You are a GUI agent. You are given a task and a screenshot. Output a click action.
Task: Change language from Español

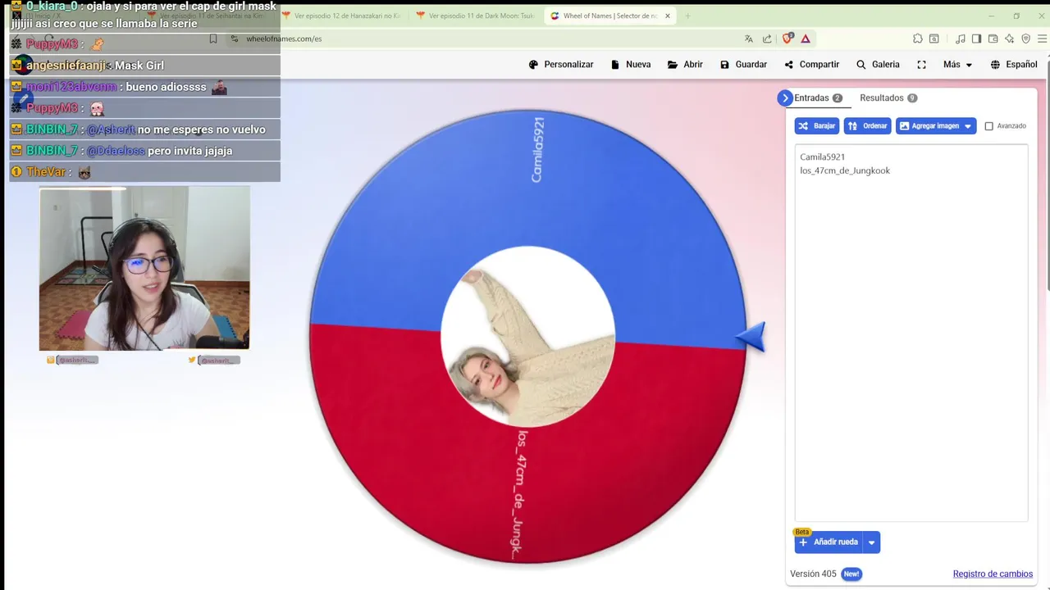tap(1013, 65)
